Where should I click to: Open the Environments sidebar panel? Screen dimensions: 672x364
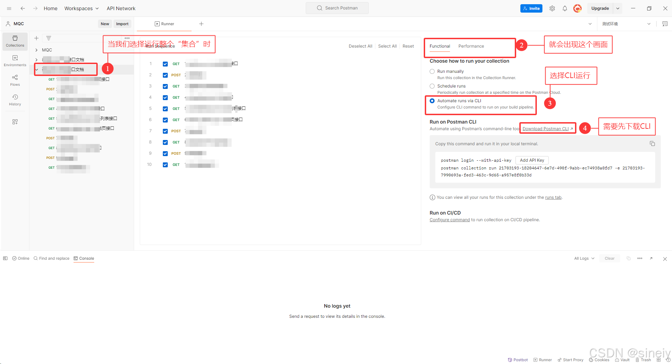15,61
